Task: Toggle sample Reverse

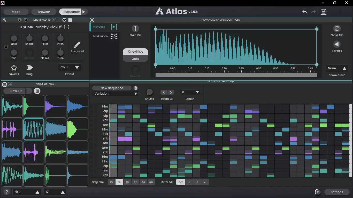Action: click(x=337, y=44)
